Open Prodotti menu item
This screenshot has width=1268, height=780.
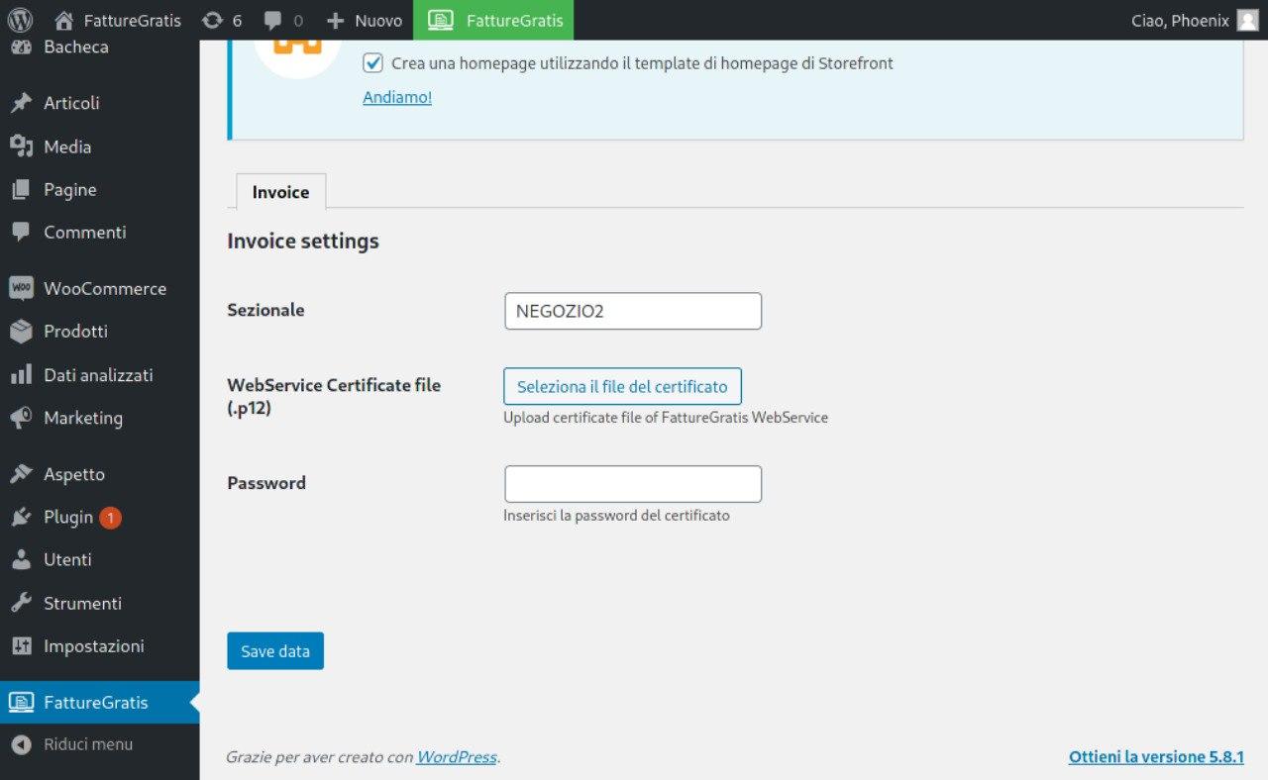coord(99,332)
